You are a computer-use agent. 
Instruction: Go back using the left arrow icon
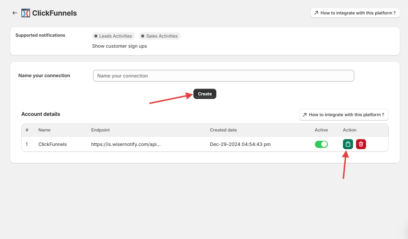(15, 13)
